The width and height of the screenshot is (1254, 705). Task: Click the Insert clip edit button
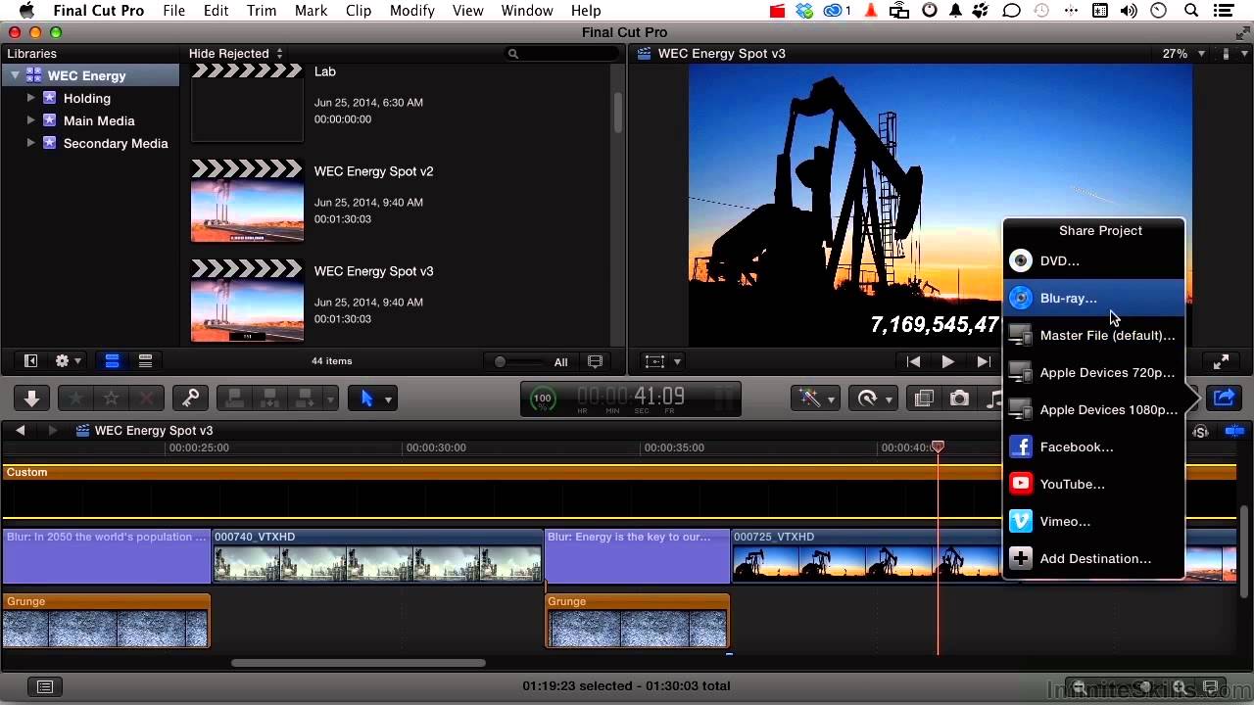click(x=270, y=399)
